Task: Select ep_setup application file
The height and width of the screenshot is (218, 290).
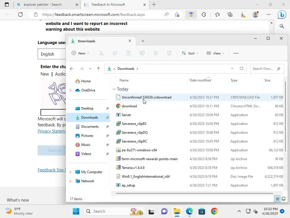Action: pyautogui.click(x=199, y=185)
